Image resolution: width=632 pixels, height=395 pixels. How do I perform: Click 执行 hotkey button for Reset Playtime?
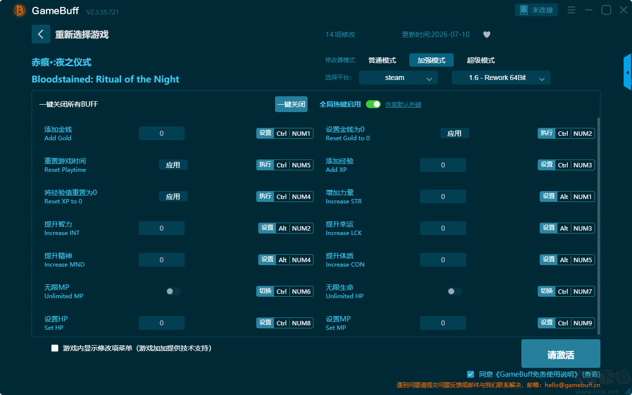[265, 165]
